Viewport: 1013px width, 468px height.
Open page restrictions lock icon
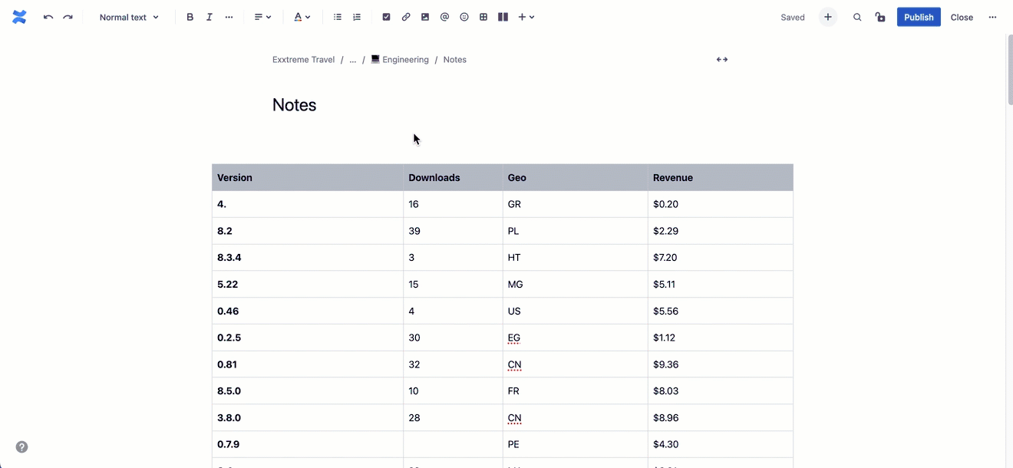[880, 17]
